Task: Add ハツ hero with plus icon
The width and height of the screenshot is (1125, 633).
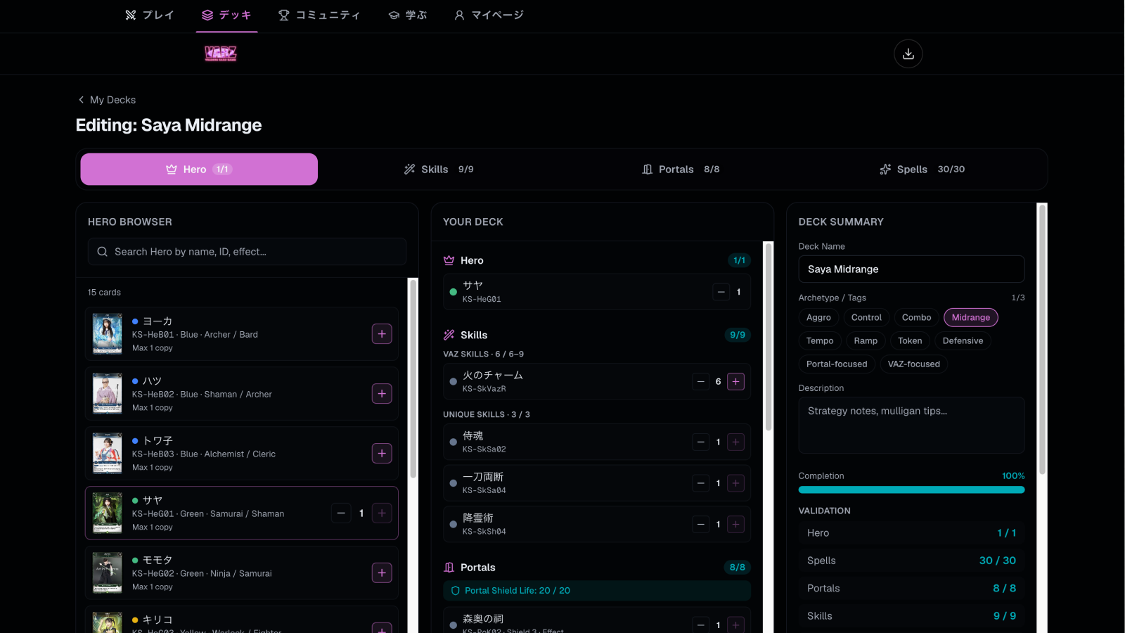Action: coord(382,394)
